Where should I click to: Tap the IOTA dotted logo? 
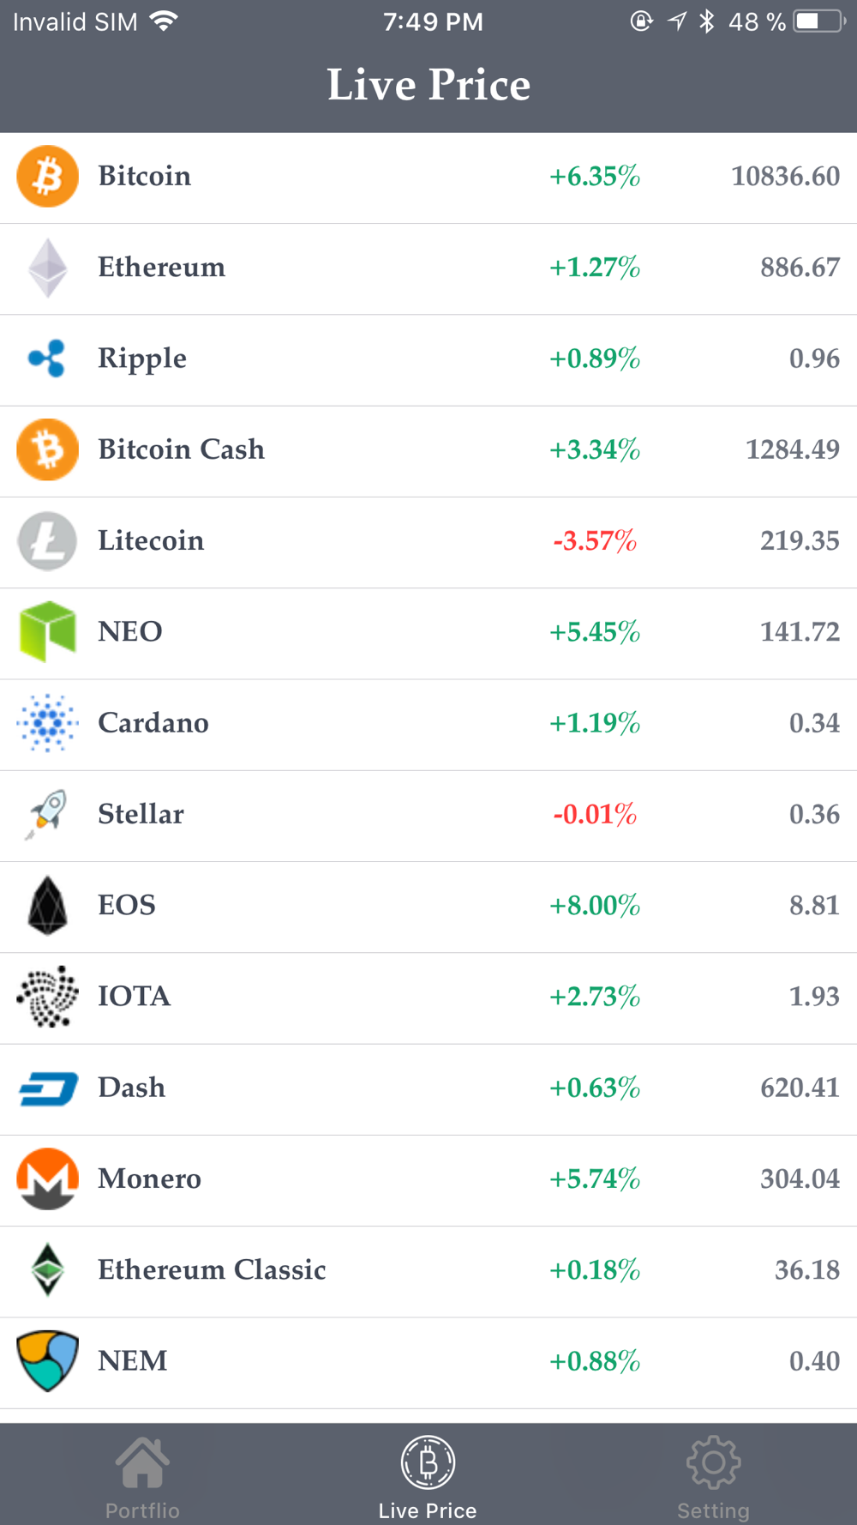pyautogui.click(x=48, y=997)
